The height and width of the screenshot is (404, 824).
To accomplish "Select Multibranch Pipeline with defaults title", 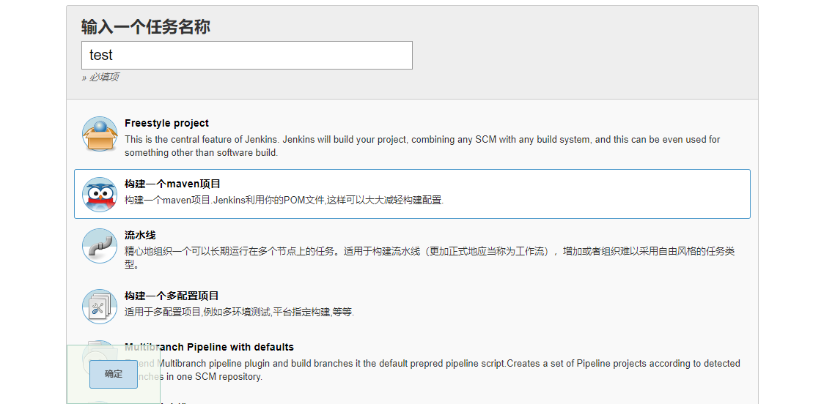I will tap(209, 348).
